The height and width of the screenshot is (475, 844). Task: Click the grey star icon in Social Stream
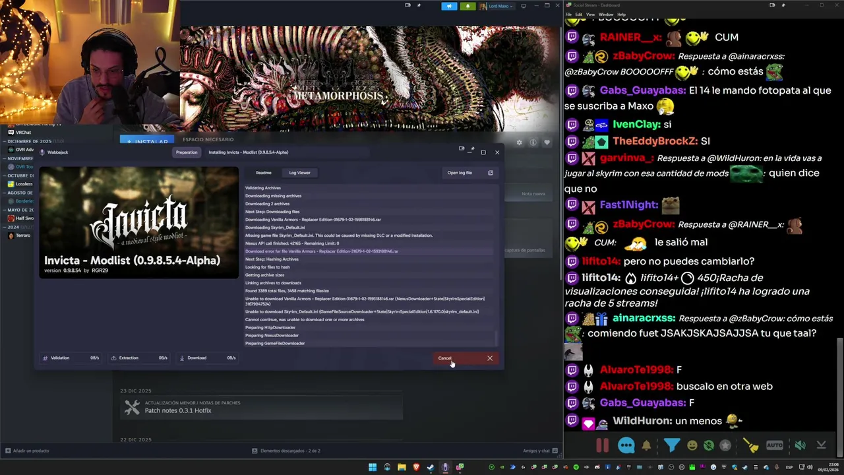click(725, 445)
